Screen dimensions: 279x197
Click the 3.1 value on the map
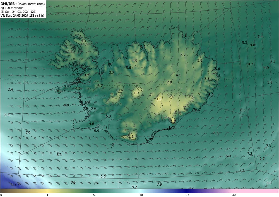point(84,41)
